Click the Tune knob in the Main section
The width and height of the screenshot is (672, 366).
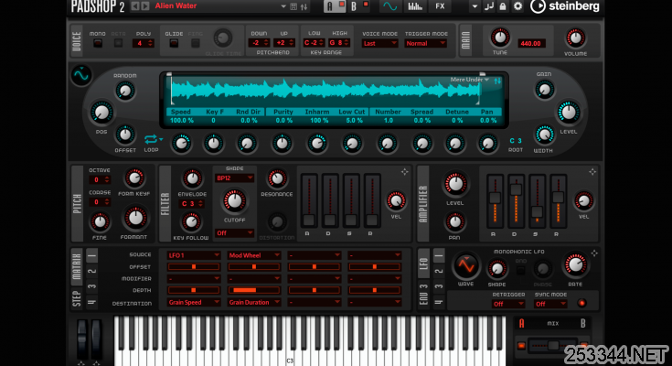tap(500, 38)
